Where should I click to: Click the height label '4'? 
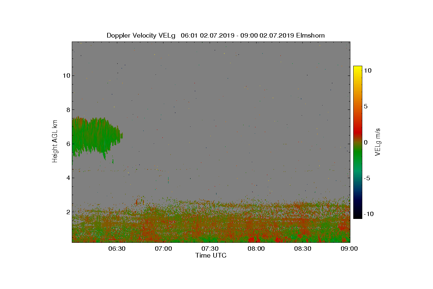pyautogui.click(x=67, y=178)
